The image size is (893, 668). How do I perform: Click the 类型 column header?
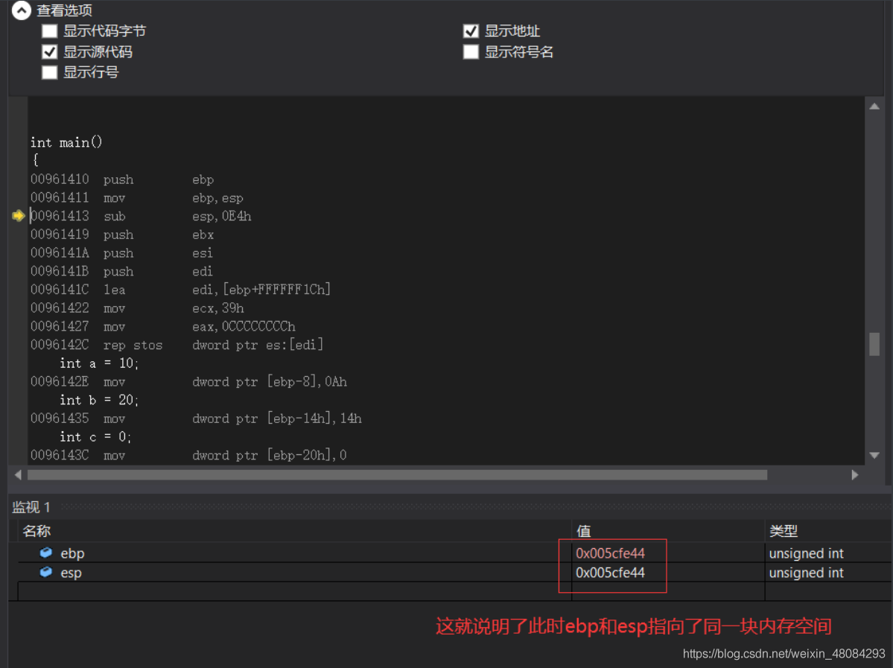tap(783, 531)
